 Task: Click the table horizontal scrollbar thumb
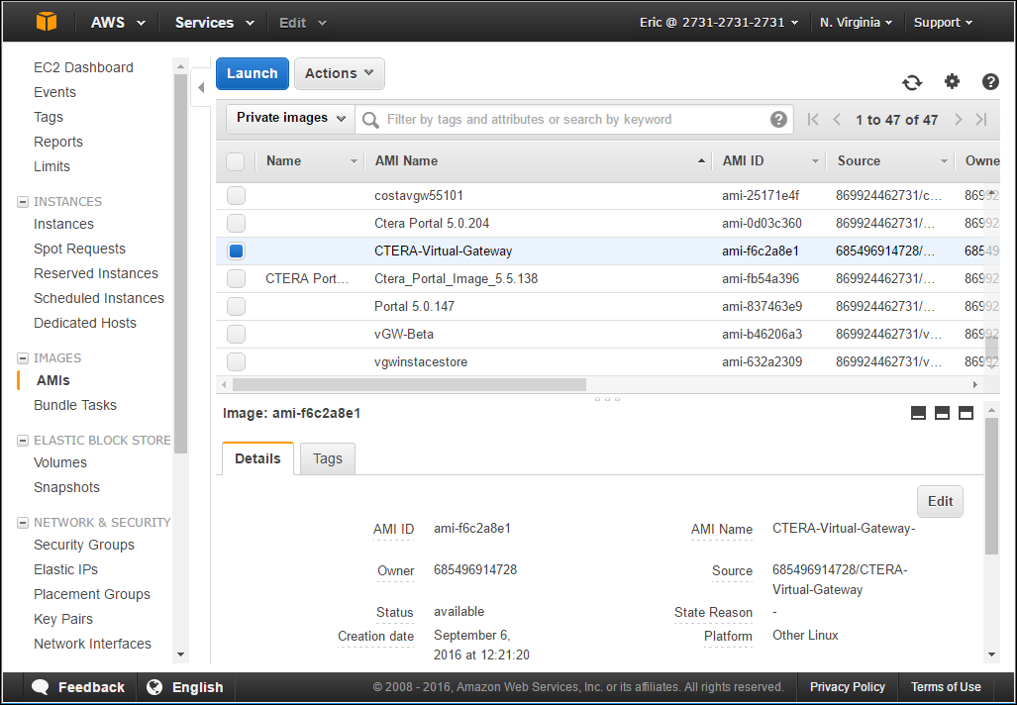409,384
